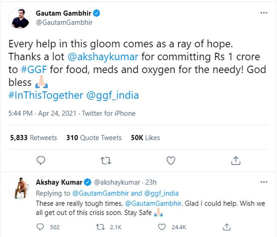Reply to Akshay Kumar's tweet
Image resolution: width=277 pixels, height=237 pixels.
click(41, 227)
